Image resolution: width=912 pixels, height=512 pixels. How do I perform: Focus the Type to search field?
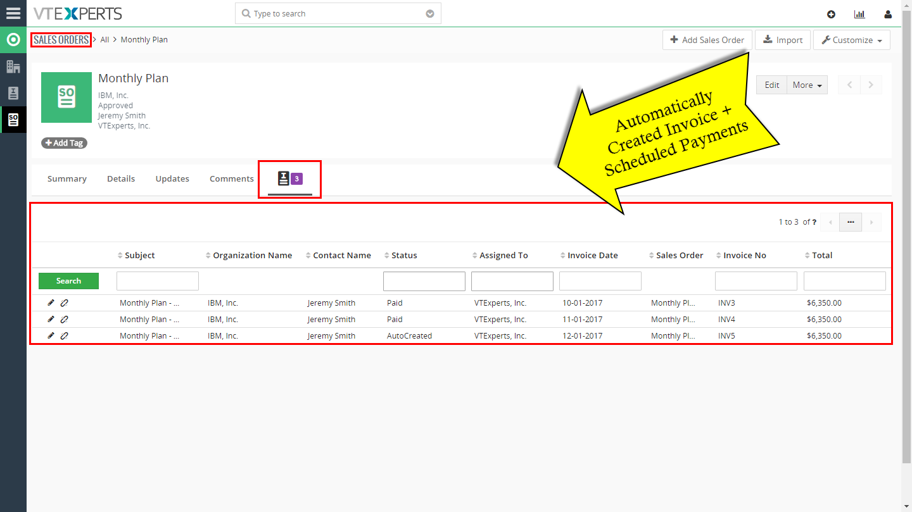coord(338,14)
